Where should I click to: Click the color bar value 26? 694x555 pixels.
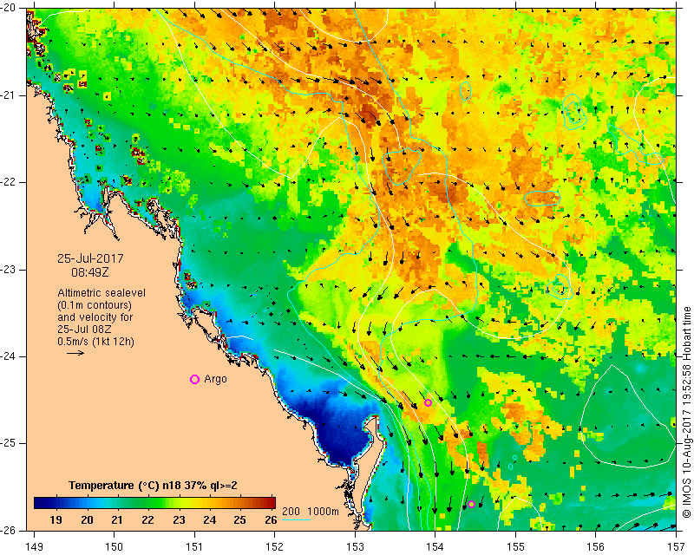(x=271, y=519)
